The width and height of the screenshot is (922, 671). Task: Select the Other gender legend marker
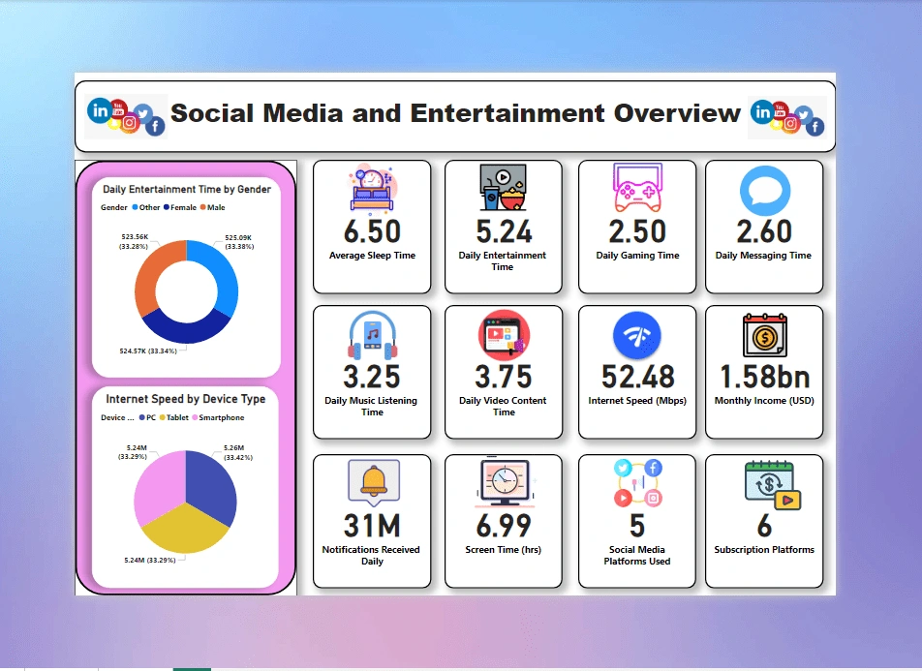[135, 207]
